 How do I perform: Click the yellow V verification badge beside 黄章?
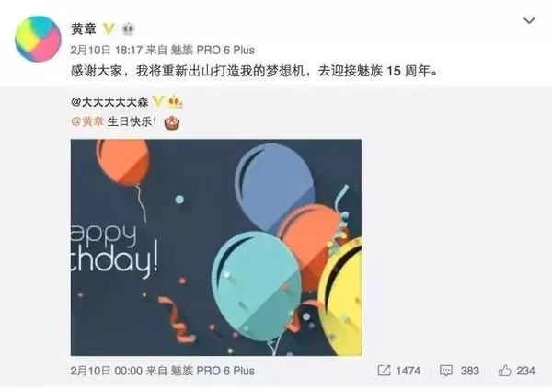click(109, 29)
